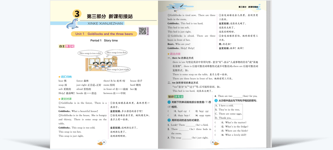
Task: Click the speech bubble 'This soup is just right.'
Action: 118,69
